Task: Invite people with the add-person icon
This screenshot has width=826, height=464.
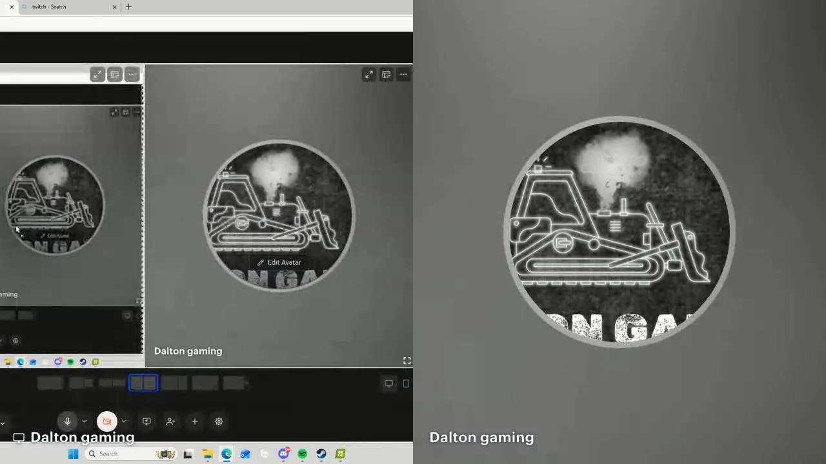Action: (170, 421)
